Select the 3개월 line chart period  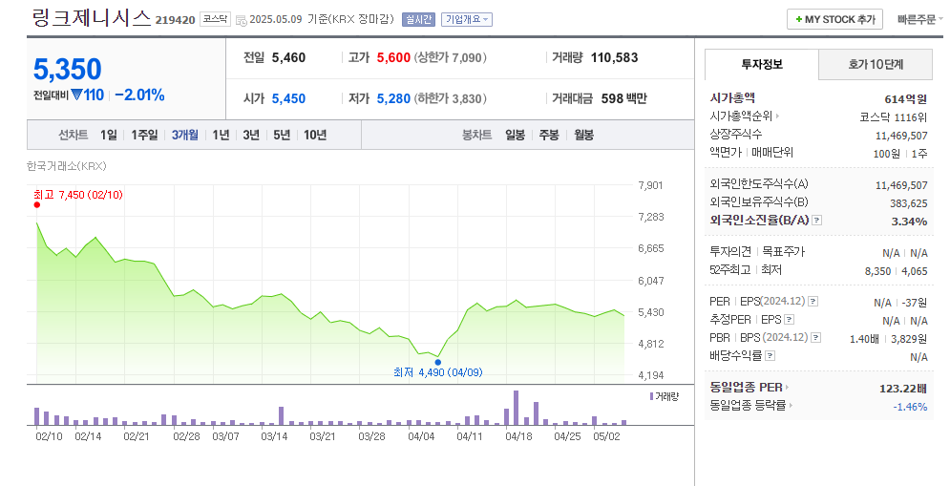(x=185, y=135)
